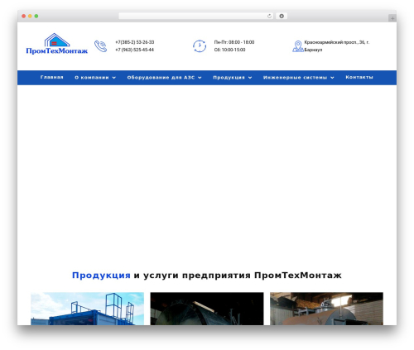Open the dark tank product thumbnail
The width and height of the screenshot is (414, 350).
[207, 309]
